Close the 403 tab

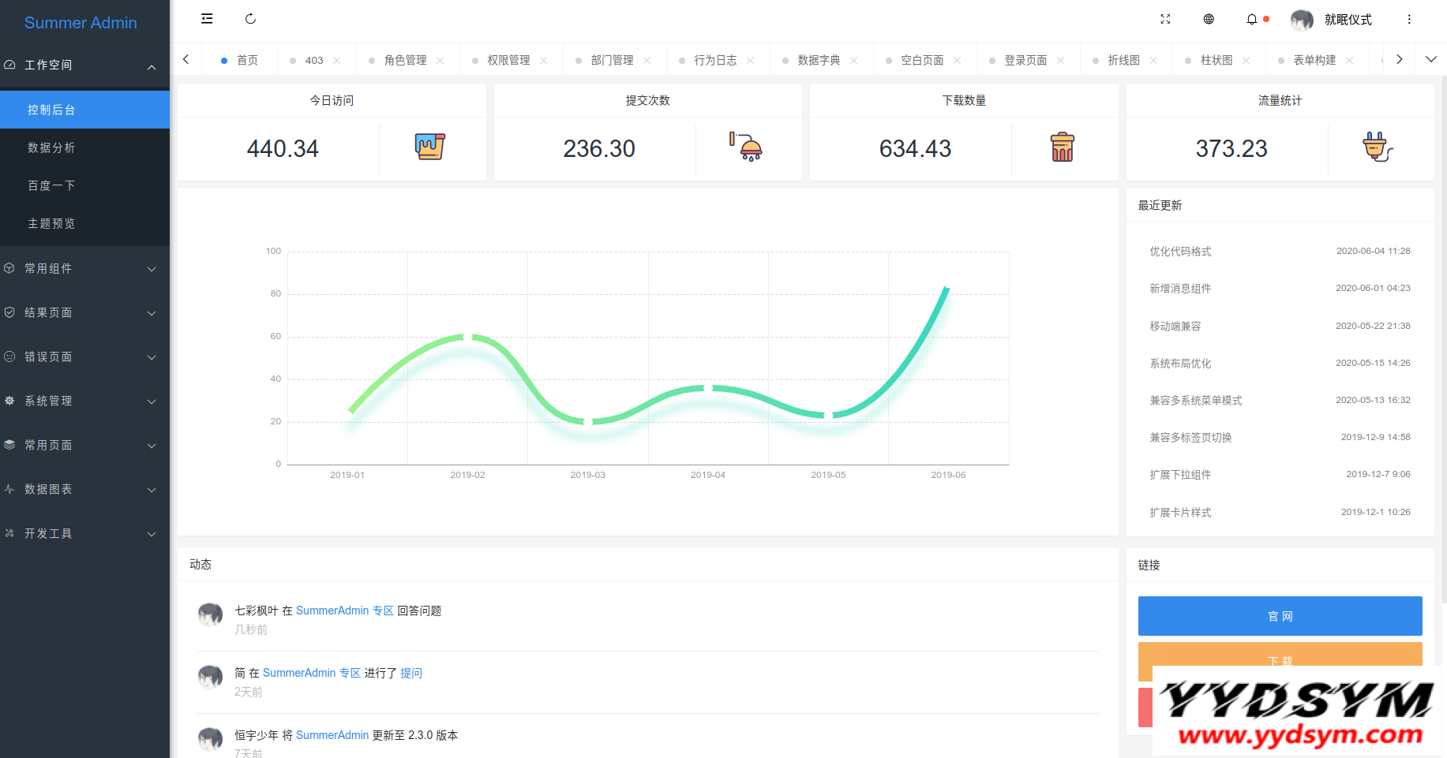tap(337, 61)
